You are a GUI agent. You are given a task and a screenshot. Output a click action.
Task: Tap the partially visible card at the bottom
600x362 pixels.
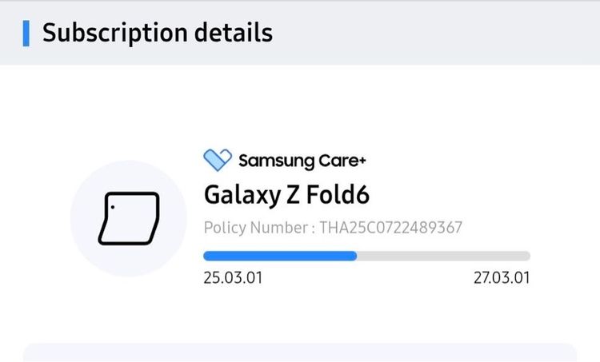tap(300, 352)
